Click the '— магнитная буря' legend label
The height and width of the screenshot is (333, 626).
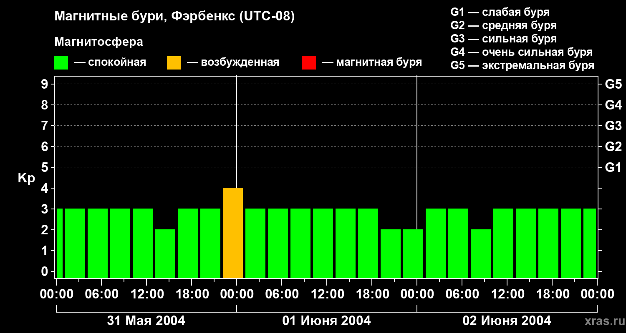pyautogui.click(x=372, y=63)
